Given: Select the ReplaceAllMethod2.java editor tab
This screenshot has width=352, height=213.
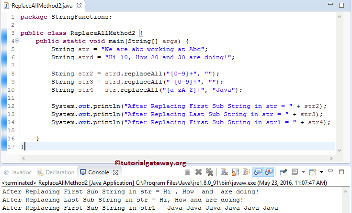Looking at the screenshot, I should click(42, 6).
